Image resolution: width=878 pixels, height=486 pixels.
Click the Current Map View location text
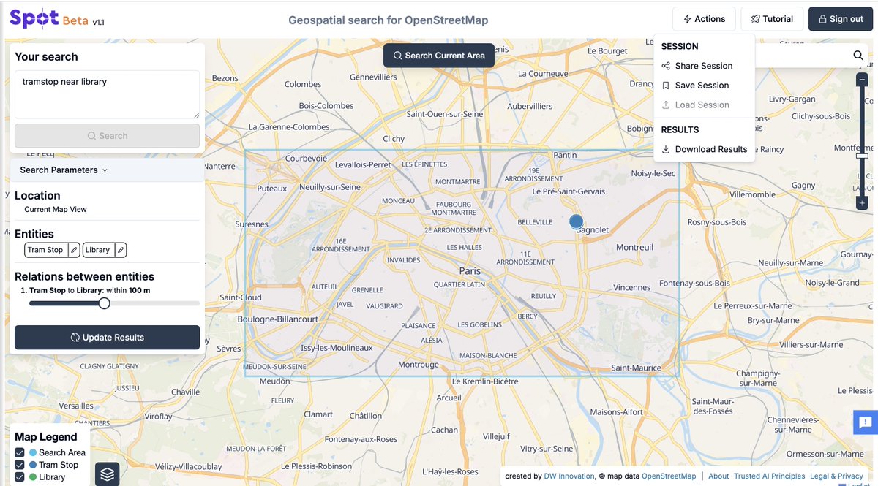click(x=56, y=209)
